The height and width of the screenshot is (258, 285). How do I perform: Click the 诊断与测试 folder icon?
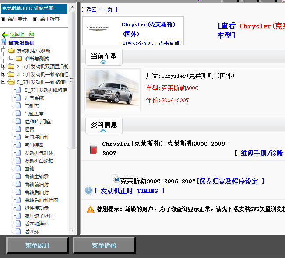(x=19, y=58)
